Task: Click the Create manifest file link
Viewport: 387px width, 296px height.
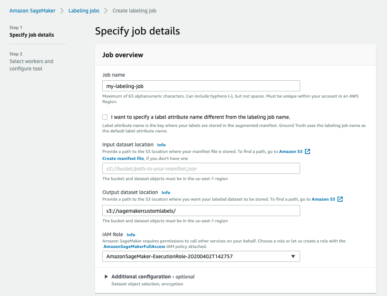Action: [x=123, y=158]
